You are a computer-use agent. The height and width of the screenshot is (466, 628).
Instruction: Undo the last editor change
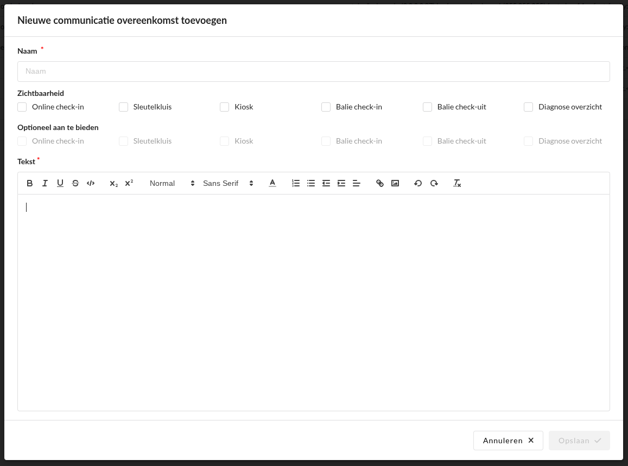pos(418,183)
